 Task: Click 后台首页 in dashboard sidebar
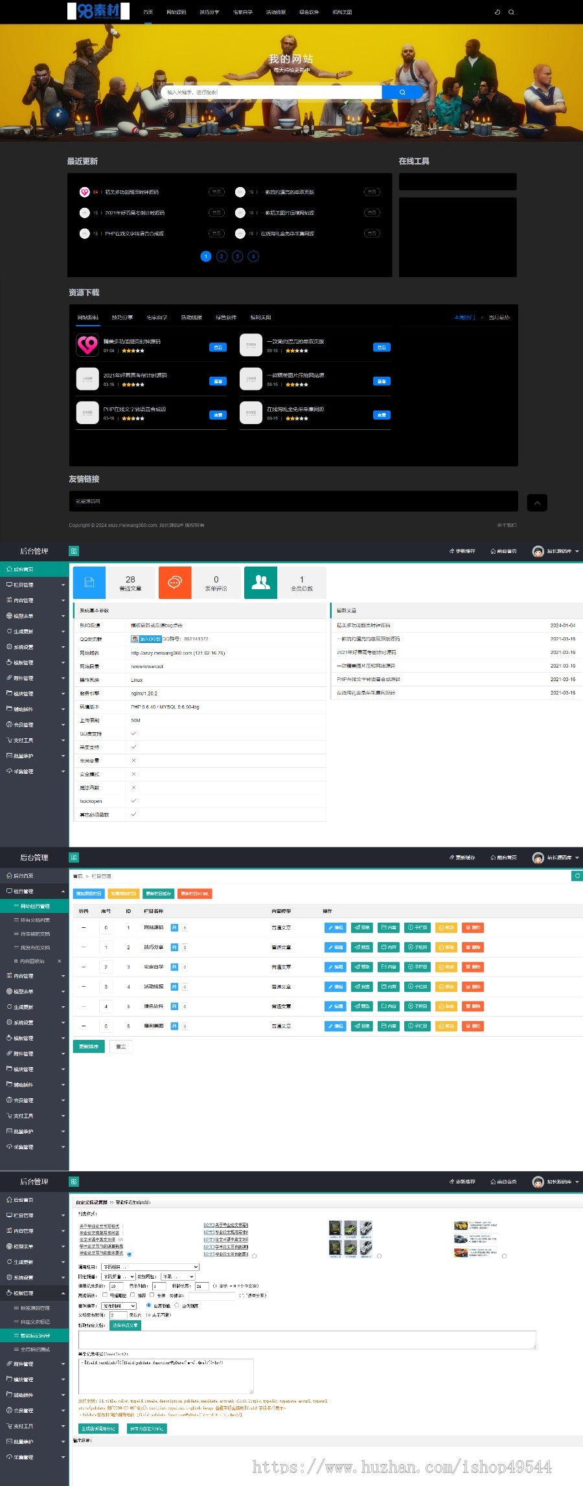pyautogui.click(x=34, y=569)
